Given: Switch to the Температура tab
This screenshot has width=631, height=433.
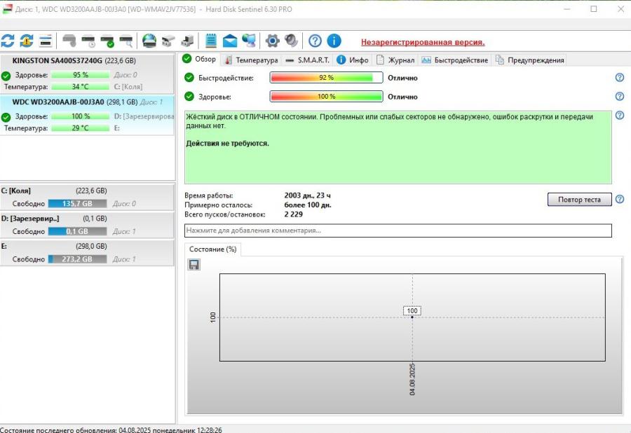Looking at the screenshot, I should coord(251,60).
